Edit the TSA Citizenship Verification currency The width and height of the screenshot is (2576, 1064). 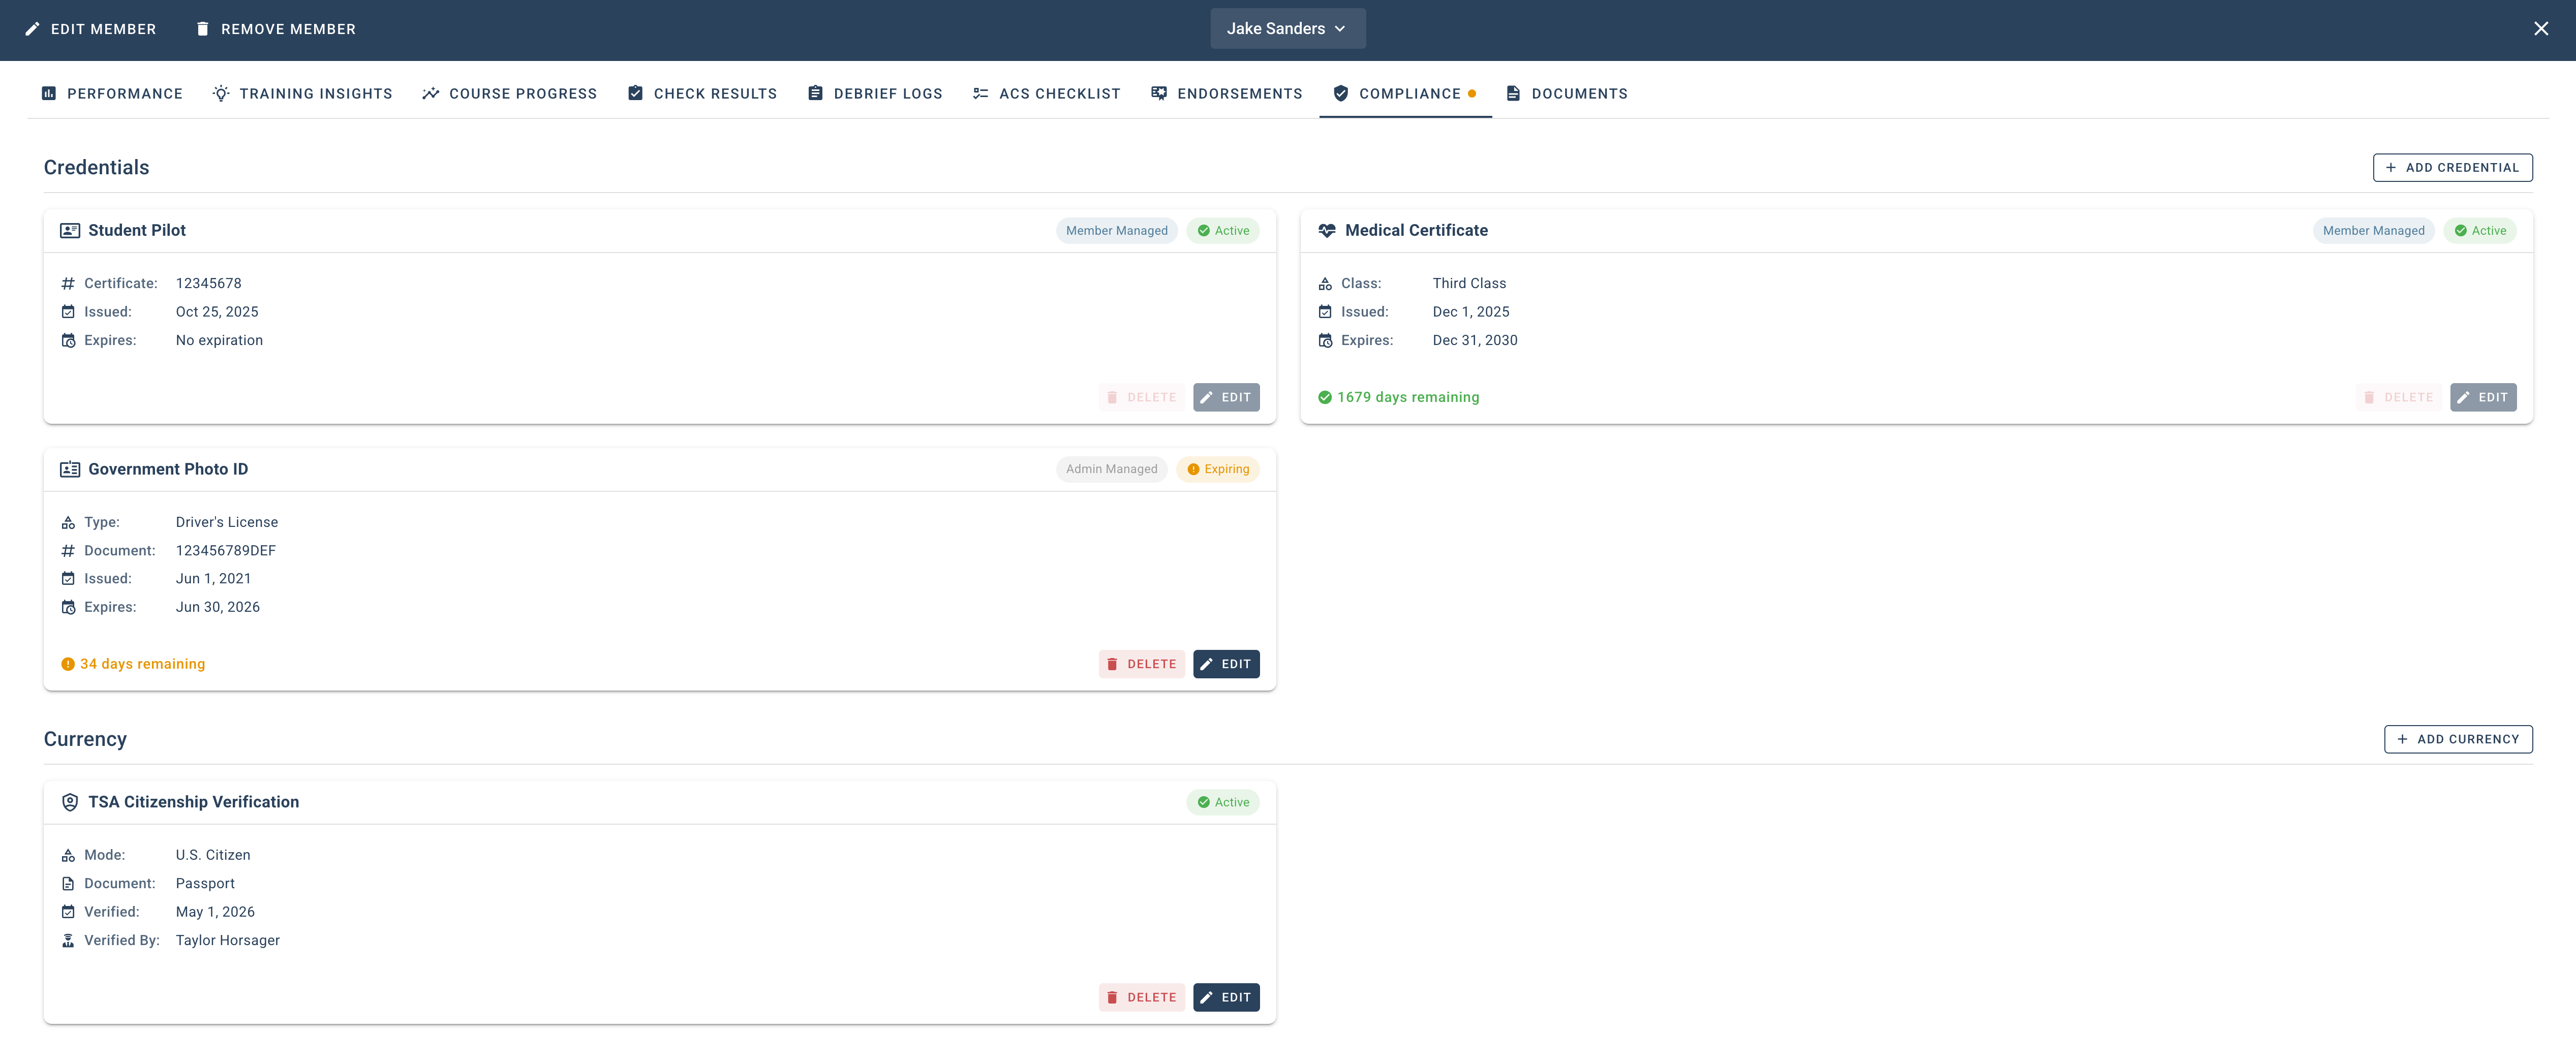click(1226, 997)
